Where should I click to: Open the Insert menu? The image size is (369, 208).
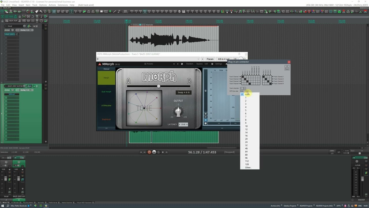point(21,5)
